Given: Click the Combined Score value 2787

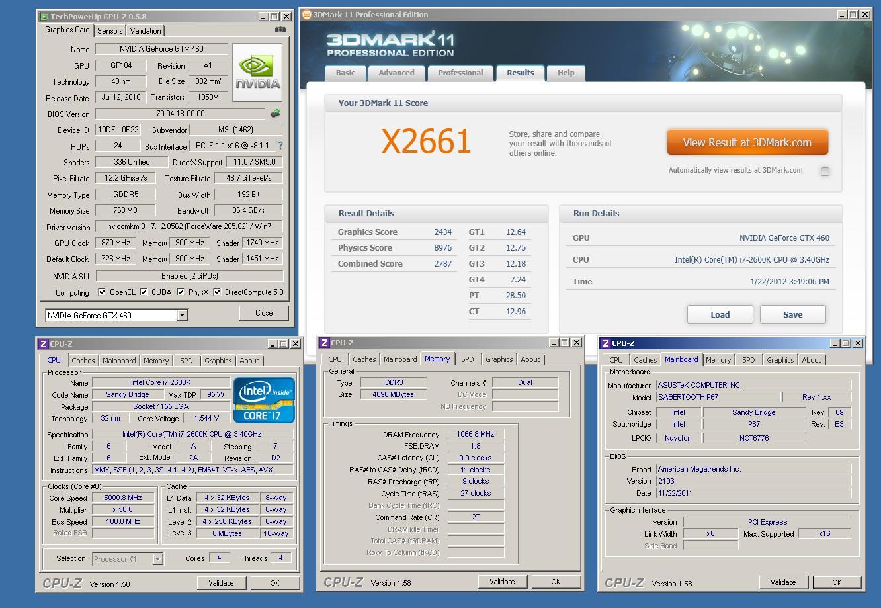Looking at the screenshot, I should pyautogui.click(x=442, y=264).
